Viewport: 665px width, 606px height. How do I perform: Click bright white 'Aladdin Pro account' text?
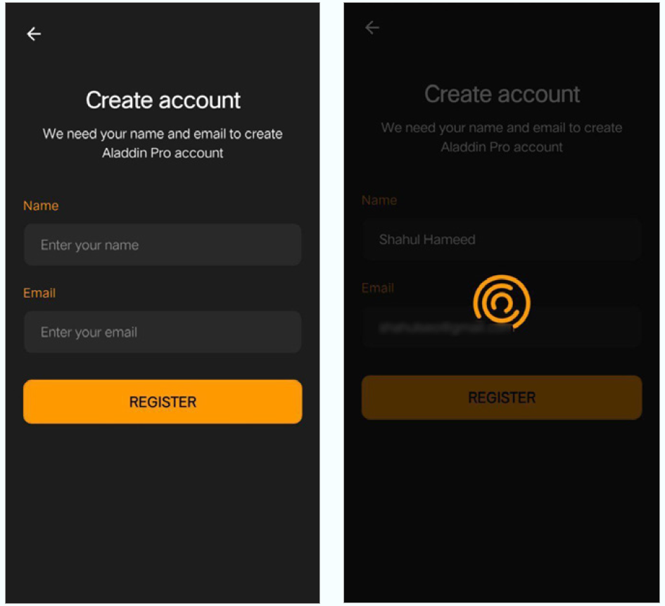click(x=163, y=153)
